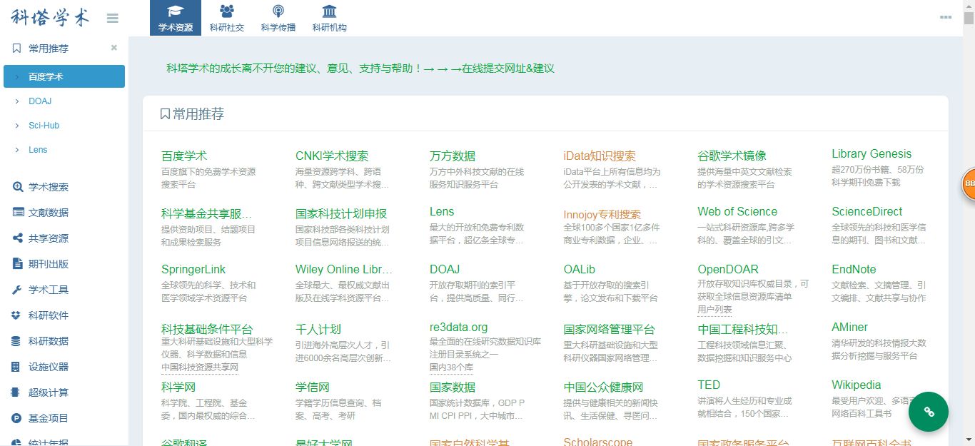Switch to the 科学传播 tab

pyautogui.click(x=278, y=18)
